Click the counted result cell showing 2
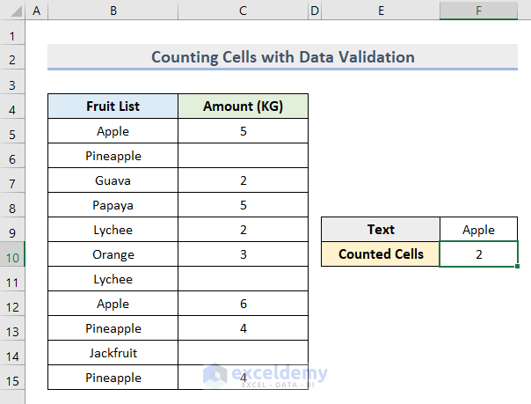 point(478,254)
